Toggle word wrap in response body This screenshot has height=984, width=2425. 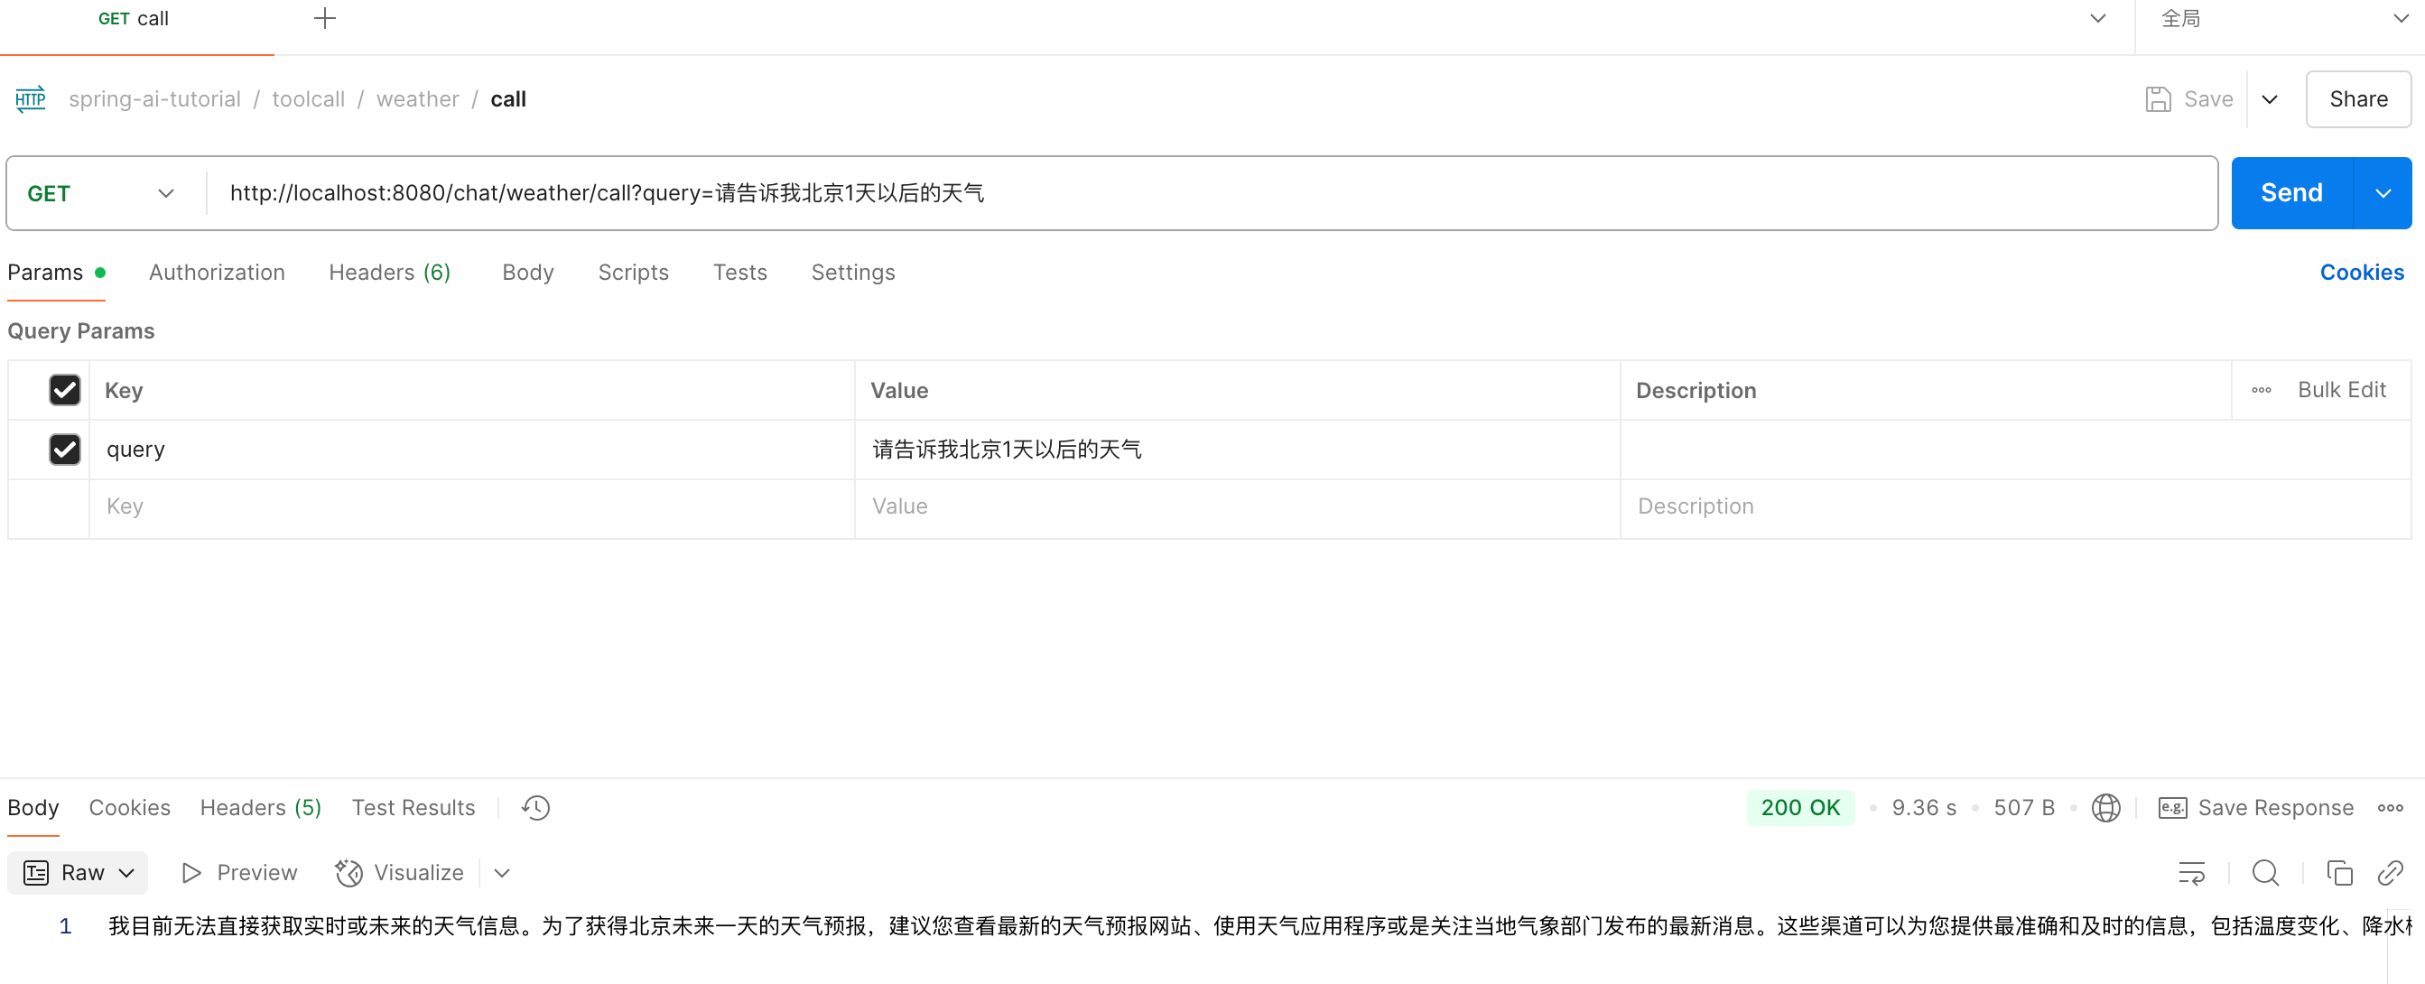[x=2191, y=873]
